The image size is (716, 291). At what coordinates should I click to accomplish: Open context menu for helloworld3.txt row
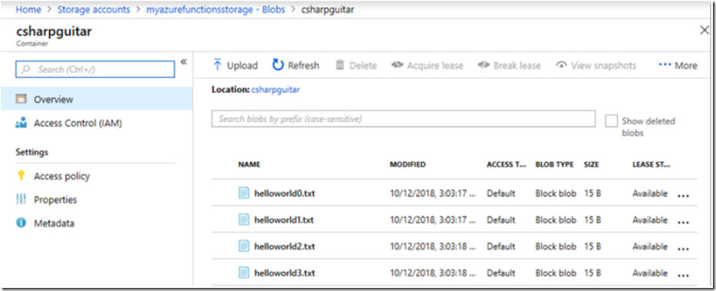click(x=683, y=276)
